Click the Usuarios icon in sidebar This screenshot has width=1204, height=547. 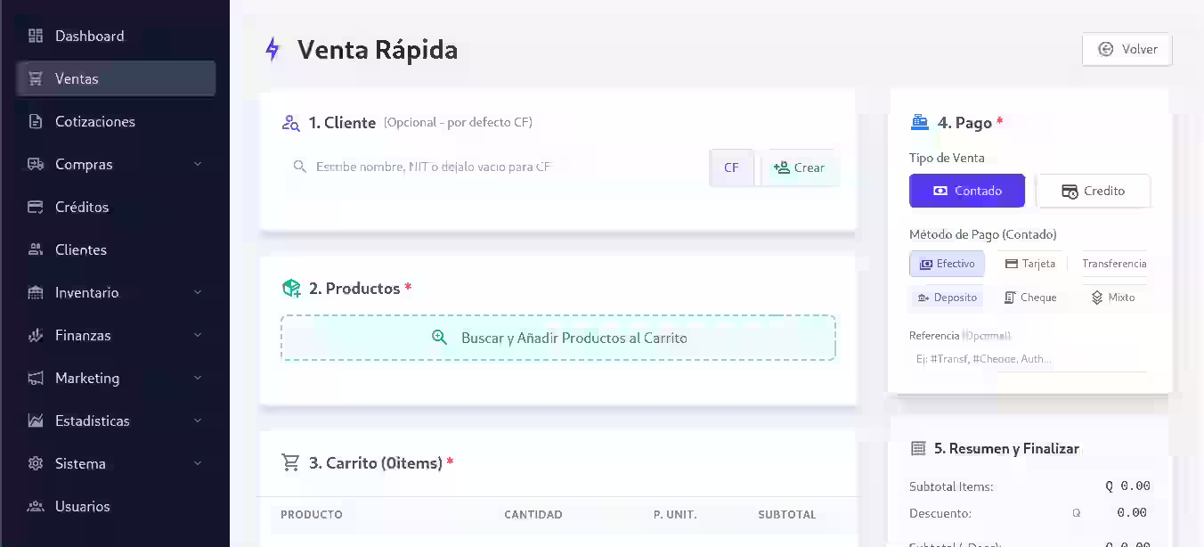[34, 506]
